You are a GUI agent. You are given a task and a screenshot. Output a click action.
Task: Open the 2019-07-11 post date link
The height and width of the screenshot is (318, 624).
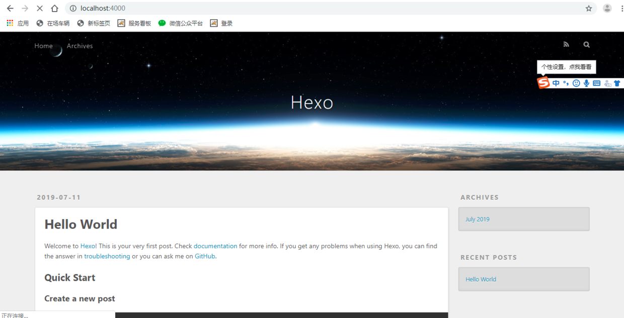coord(59,197)
